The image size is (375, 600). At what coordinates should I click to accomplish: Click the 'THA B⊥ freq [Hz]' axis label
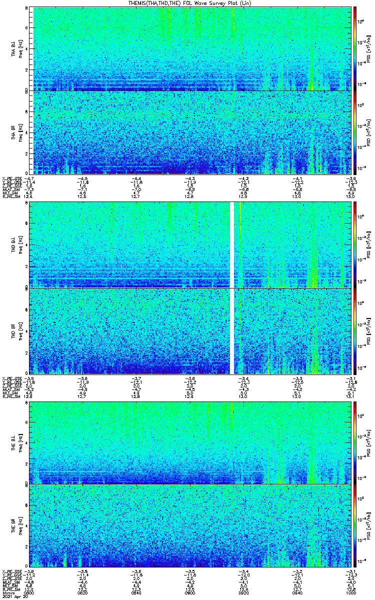coord(17,48)
